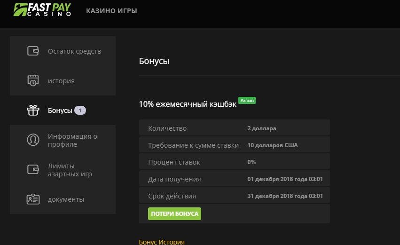The height and width of the screenshot is (245, 400).
Task: Click the Срок действия expiry row
Action: point(235,196)
